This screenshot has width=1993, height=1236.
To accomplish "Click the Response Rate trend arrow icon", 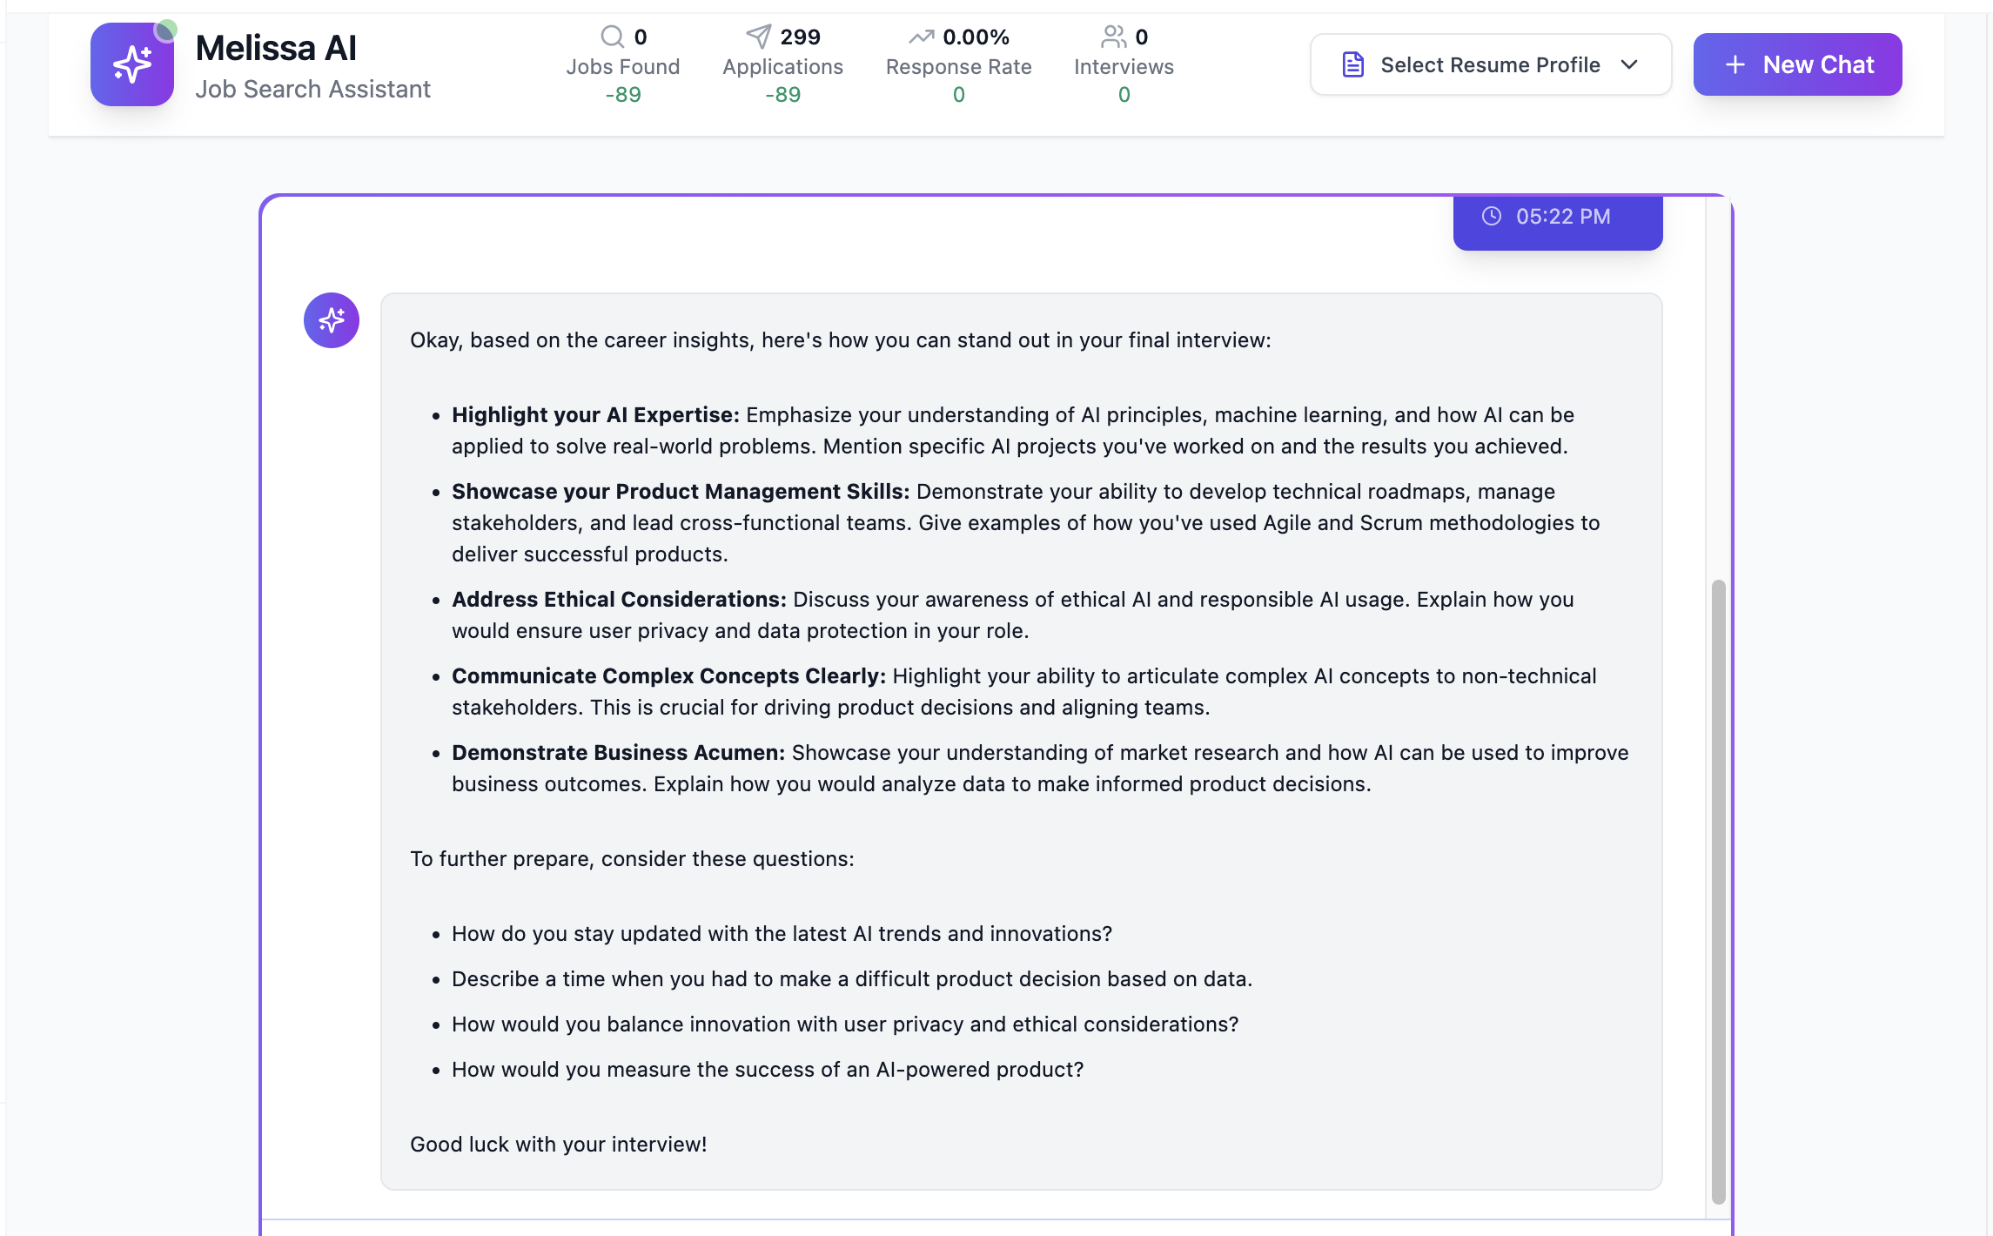I will [x=921, y=37].
